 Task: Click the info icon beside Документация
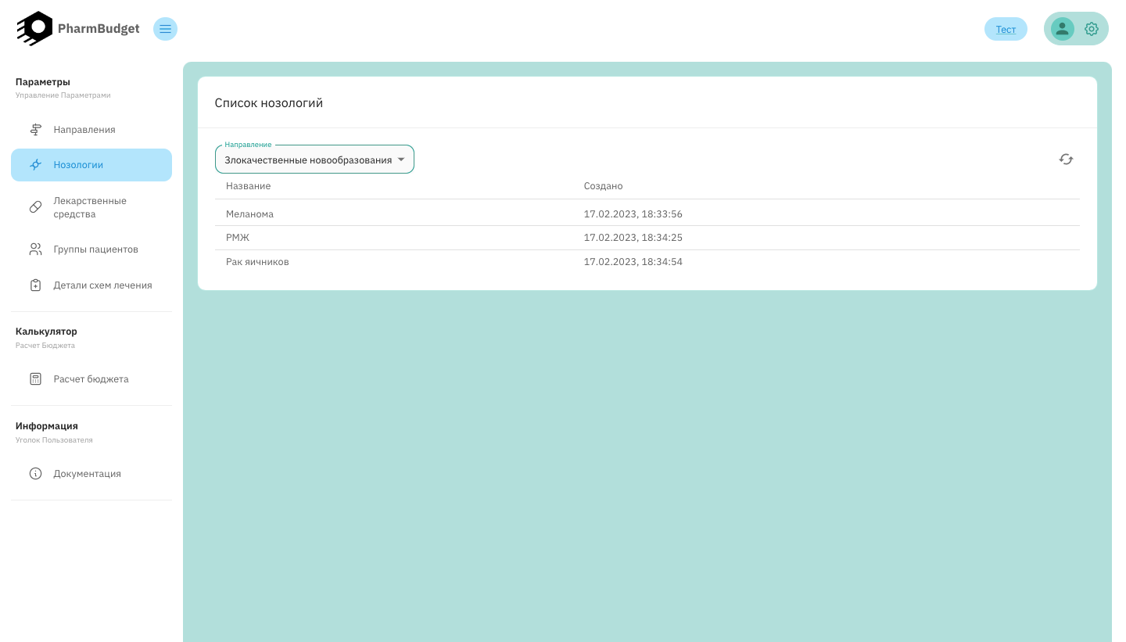pos(35,474)
